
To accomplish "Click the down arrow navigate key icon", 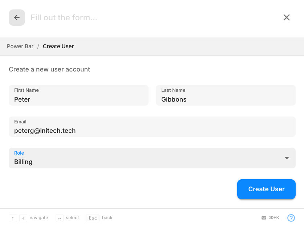I will tap(23, 218).
